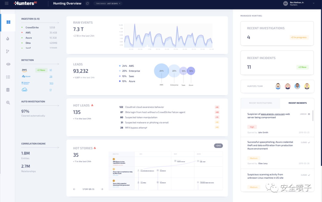The width and height of the screenshot is (322, 202).
Task: Expand the Ben Nathan Jr. user menu
Action: point(313,3)
